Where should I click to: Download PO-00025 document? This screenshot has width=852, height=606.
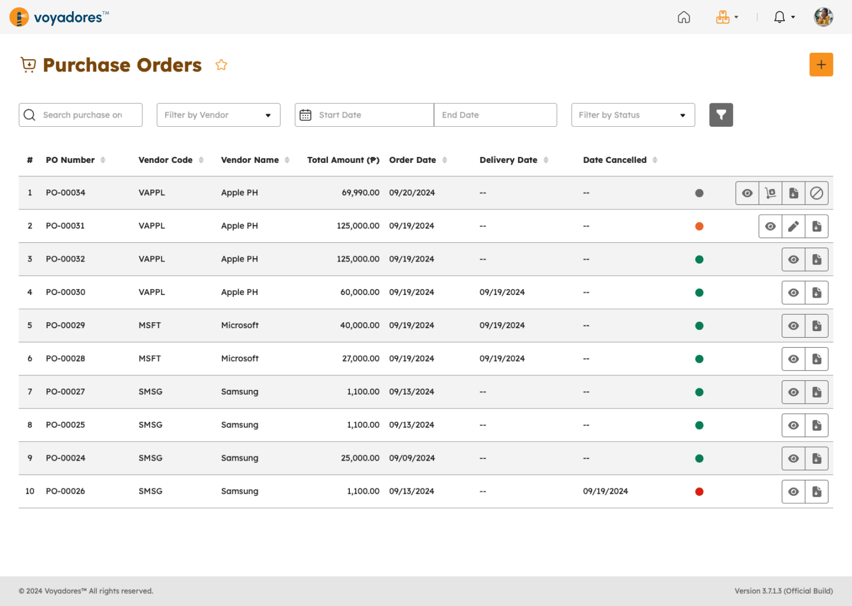point(816,425)
